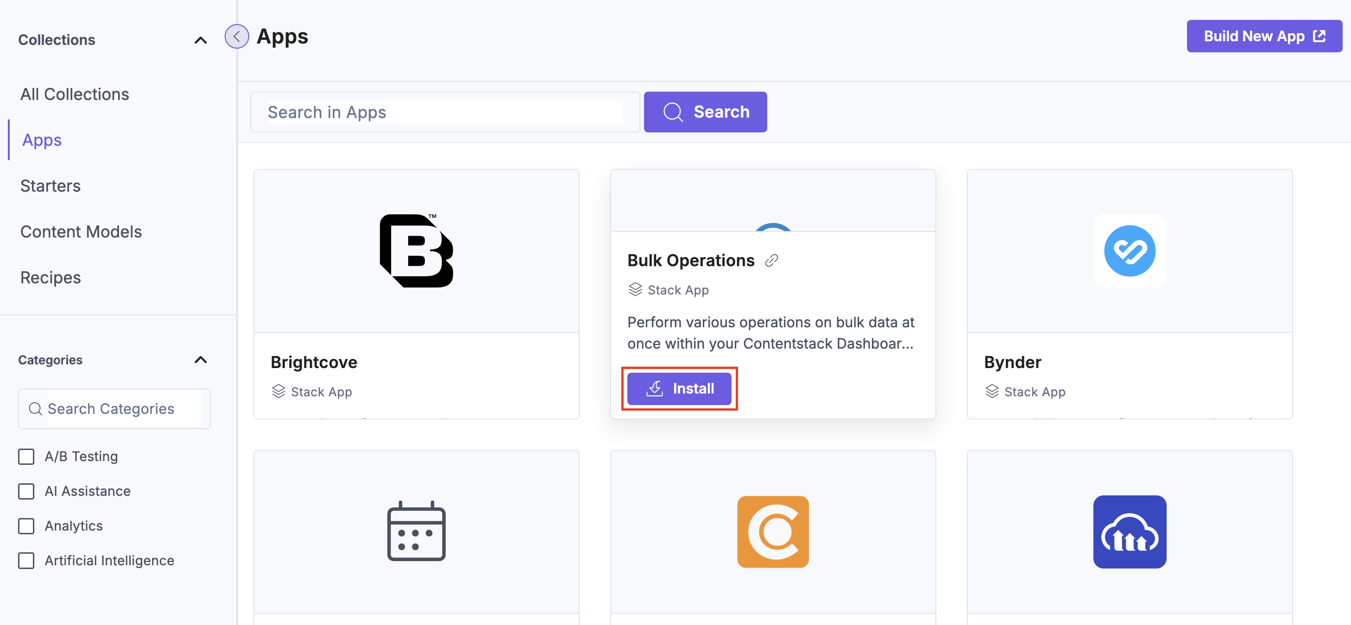The image size is (1351, 625).
Task: Click Stack App layers icon under Bulk Operations
Action: tap(635, 290)
